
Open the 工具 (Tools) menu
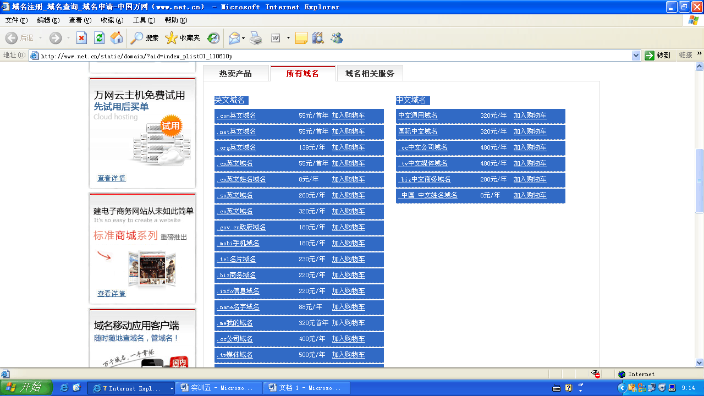pyautogui.click(x=144, y=20)
